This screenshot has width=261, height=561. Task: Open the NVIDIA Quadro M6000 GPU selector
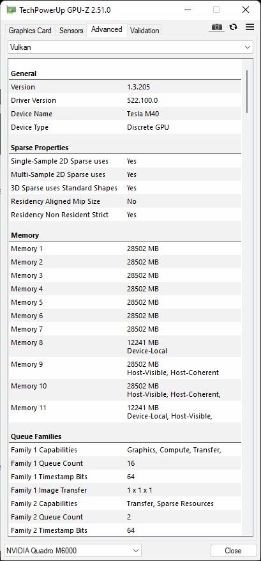[x=73, y=550]
